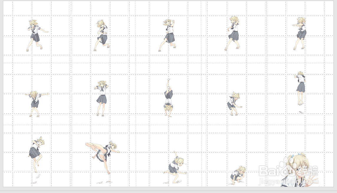Select the bowing sprite with both arms spread
337x193 pixels.
coord(37,104)
